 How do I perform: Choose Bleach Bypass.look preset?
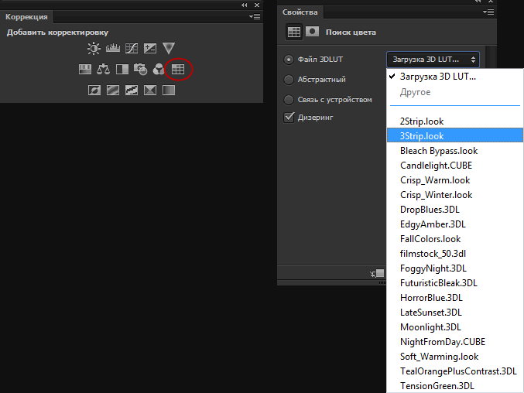tap(455, 151)
